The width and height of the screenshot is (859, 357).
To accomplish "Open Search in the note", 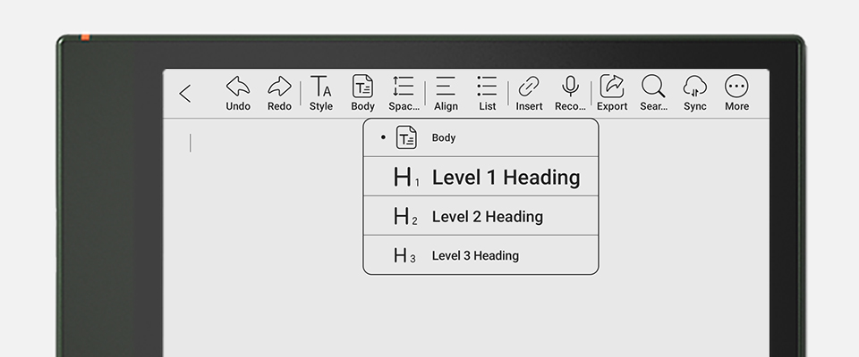I will click(653, 94).
